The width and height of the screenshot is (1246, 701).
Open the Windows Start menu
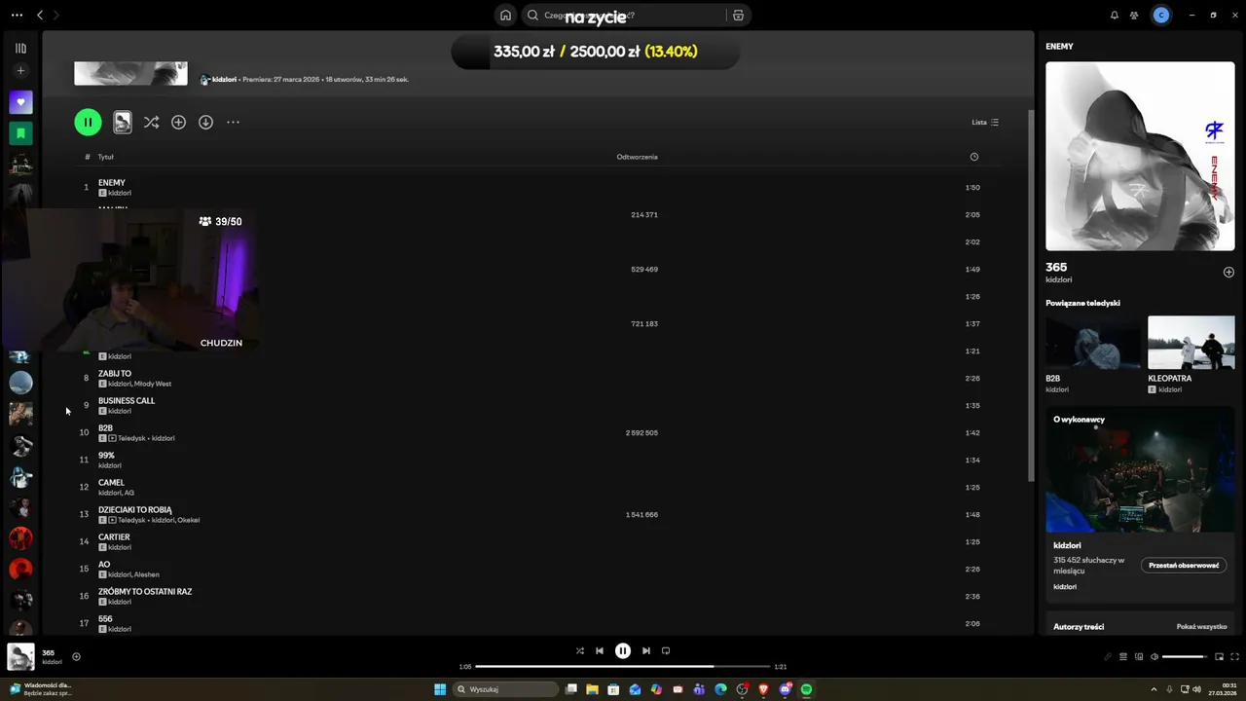(440, 689)
